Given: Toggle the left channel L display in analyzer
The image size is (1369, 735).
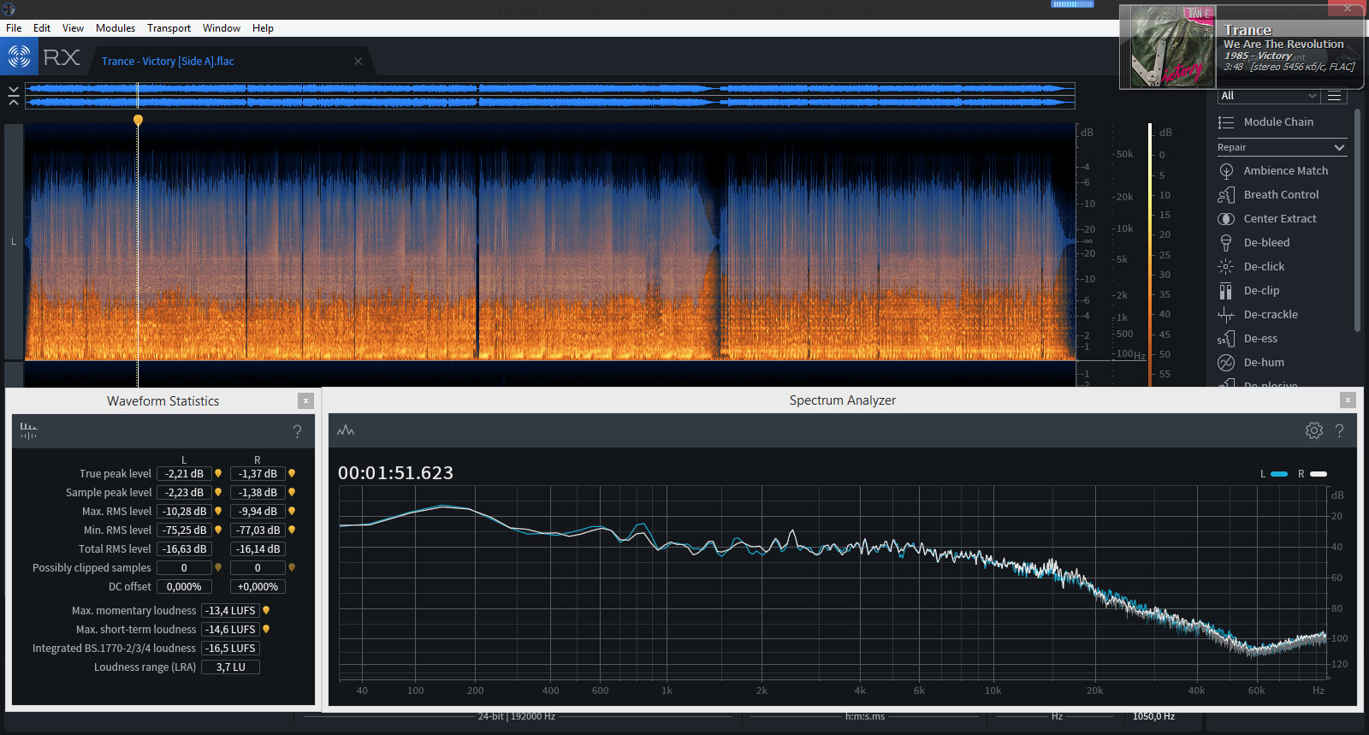Looking at the screenshot, I should point(1279,474).
